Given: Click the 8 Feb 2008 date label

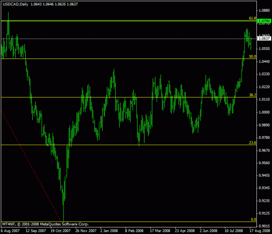Looking at the screenshot, I should pos(134,231).
